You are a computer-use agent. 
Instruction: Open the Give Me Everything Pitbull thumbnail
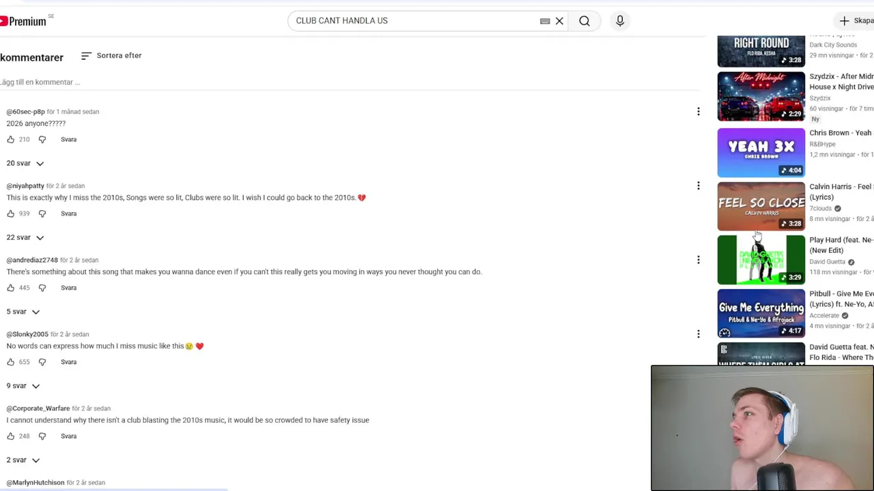pyautogui.click(x=761, y=314)
